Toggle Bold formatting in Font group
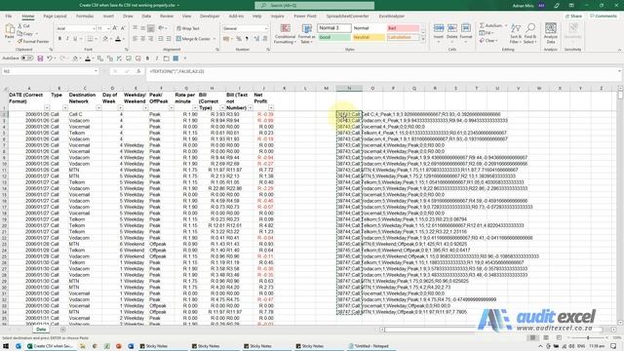The image size is (624, 351). coord(59,39)
